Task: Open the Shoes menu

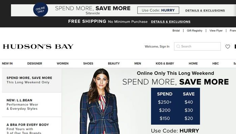Action: pyautogui.click(x=88, y=63)
